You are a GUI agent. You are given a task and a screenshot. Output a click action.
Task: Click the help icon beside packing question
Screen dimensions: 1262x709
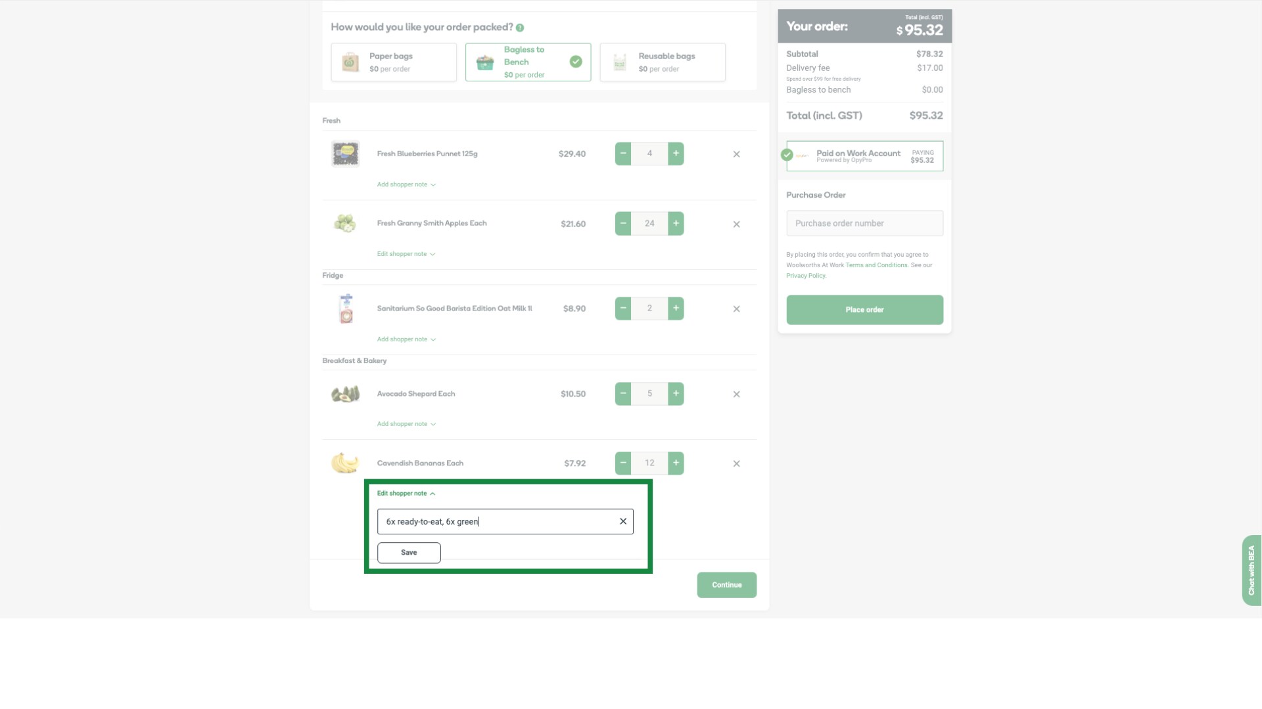pyautogui.click(x=520, y=28)
